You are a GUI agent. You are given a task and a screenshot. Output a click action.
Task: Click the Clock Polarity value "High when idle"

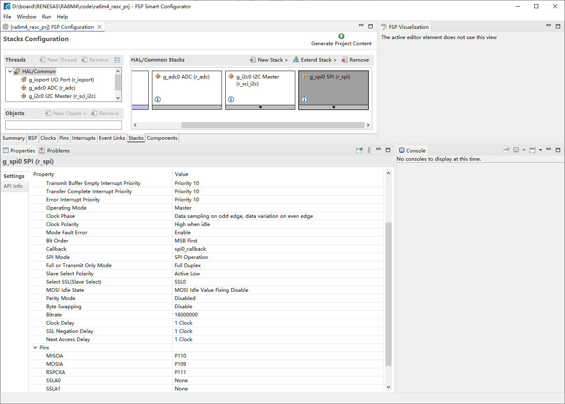[192, 224]
